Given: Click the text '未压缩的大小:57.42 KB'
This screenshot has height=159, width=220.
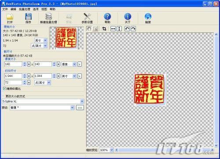Looking at the screenshot, I should pos(18,56).
